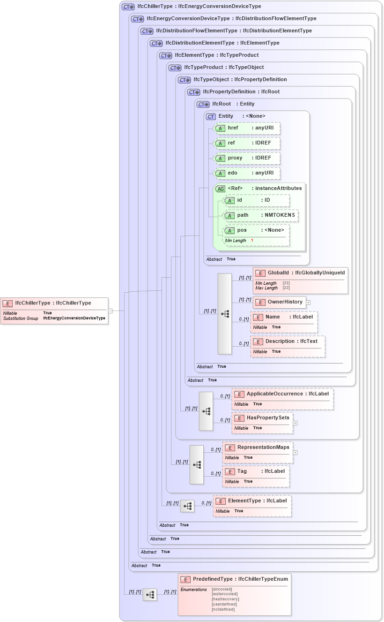Click the ApplicableOccurrence element box
This screenshot has height=622, width=384.
point(282,399)
